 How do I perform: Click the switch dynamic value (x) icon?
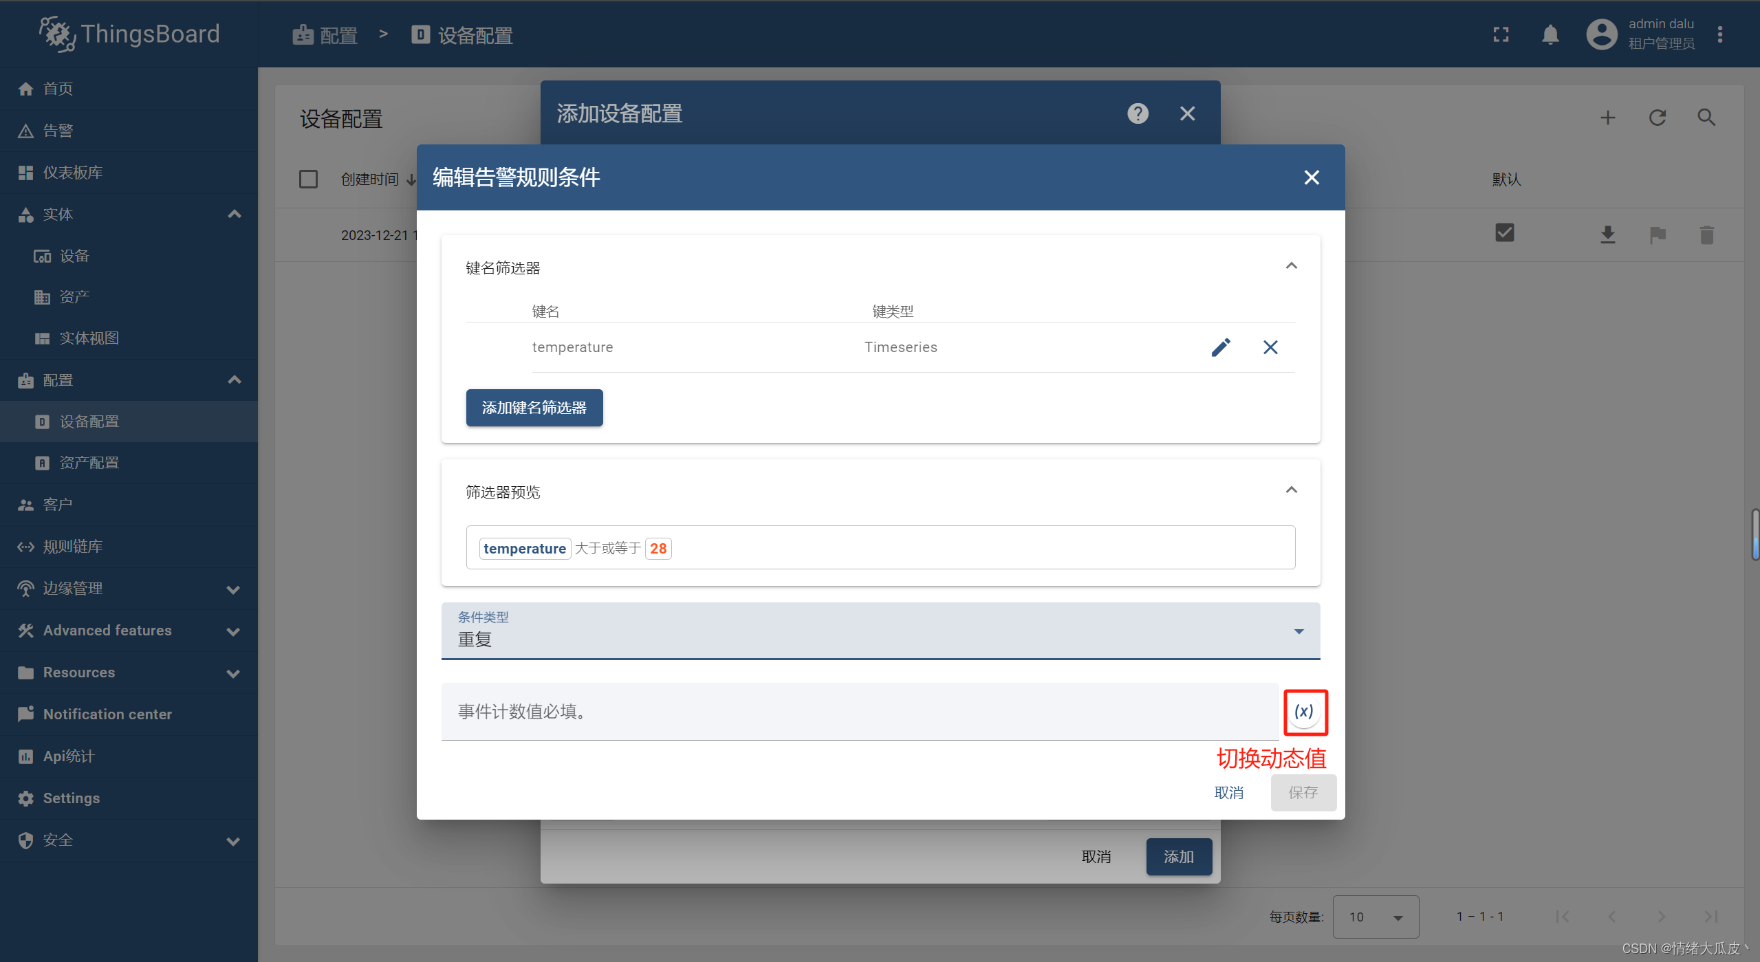pyautogui.click(x=1305, y=711)
